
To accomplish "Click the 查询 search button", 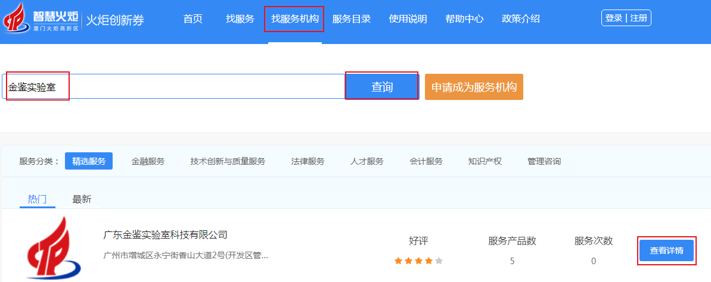I will [382, 86].
